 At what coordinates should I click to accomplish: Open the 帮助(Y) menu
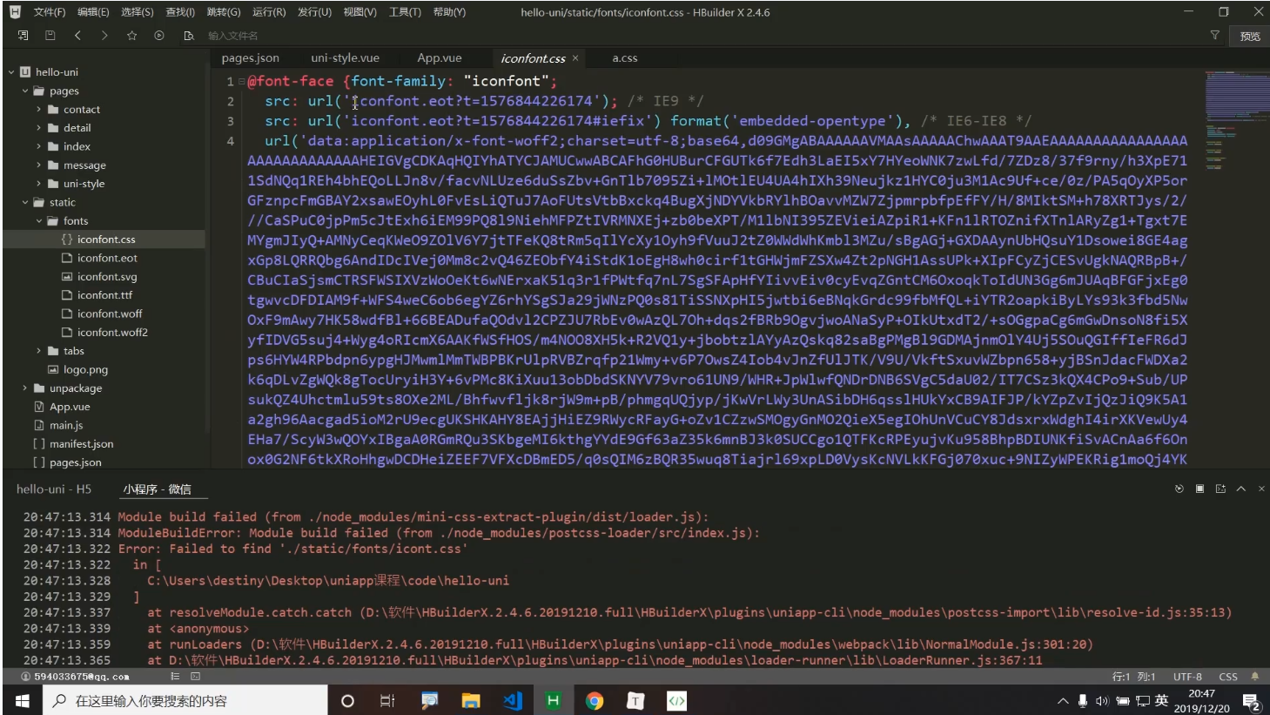click(449, 12)
